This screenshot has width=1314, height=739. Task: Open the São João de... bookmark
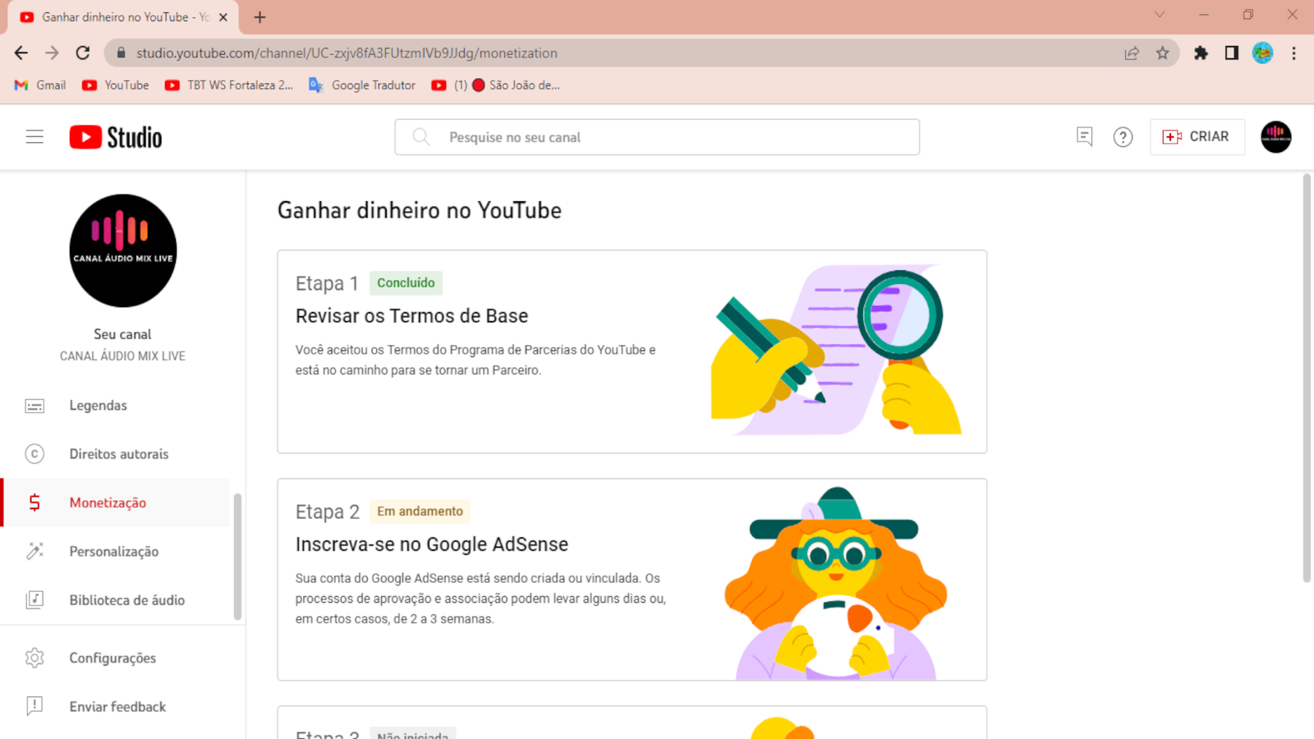click(x=496, y=85)
